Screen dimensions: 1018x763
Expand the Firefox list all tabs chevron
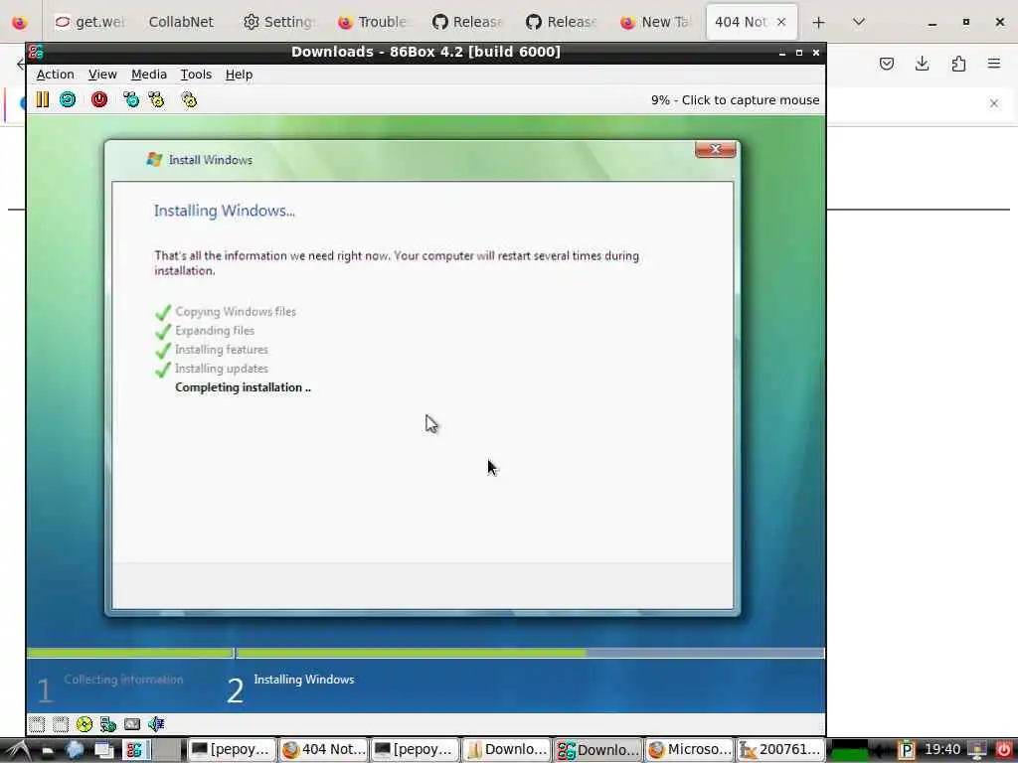(x=858, y=22)
